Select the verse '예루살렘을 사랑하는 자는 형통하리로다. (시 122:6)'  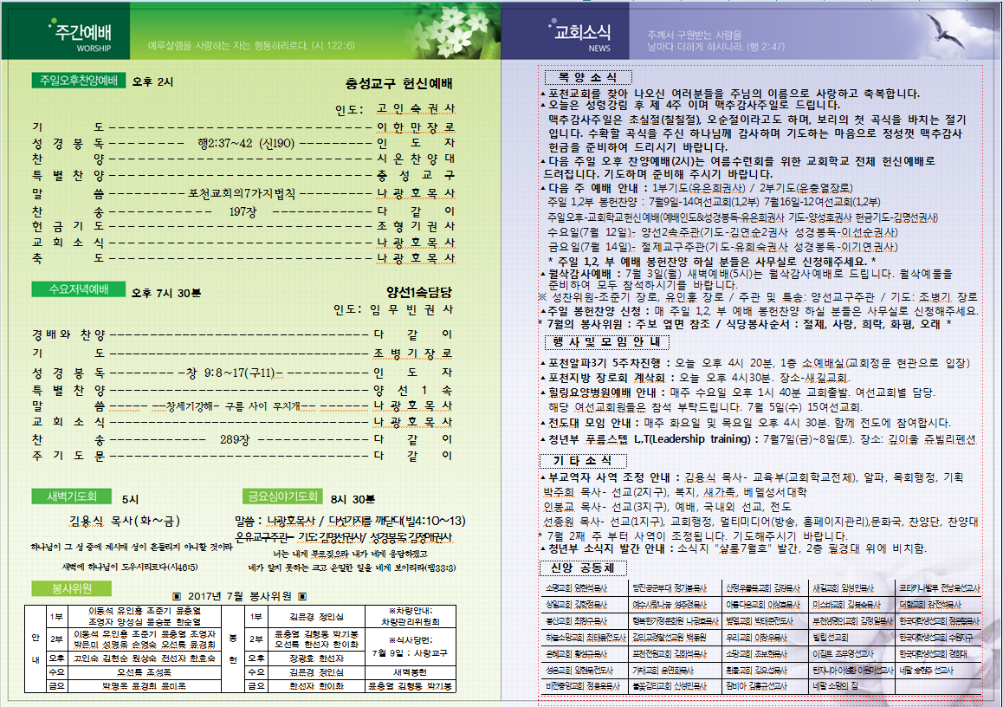[x=251, y=45]
